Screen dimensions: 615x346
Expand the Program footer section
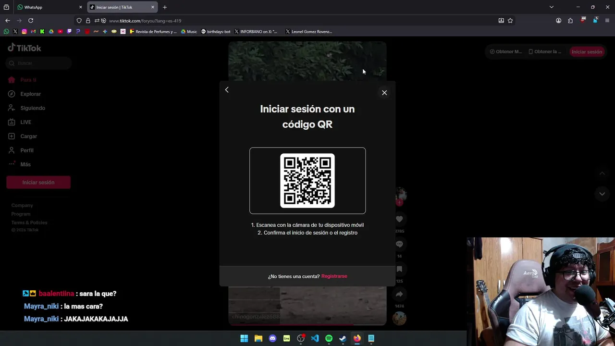(x=21, y=214)
